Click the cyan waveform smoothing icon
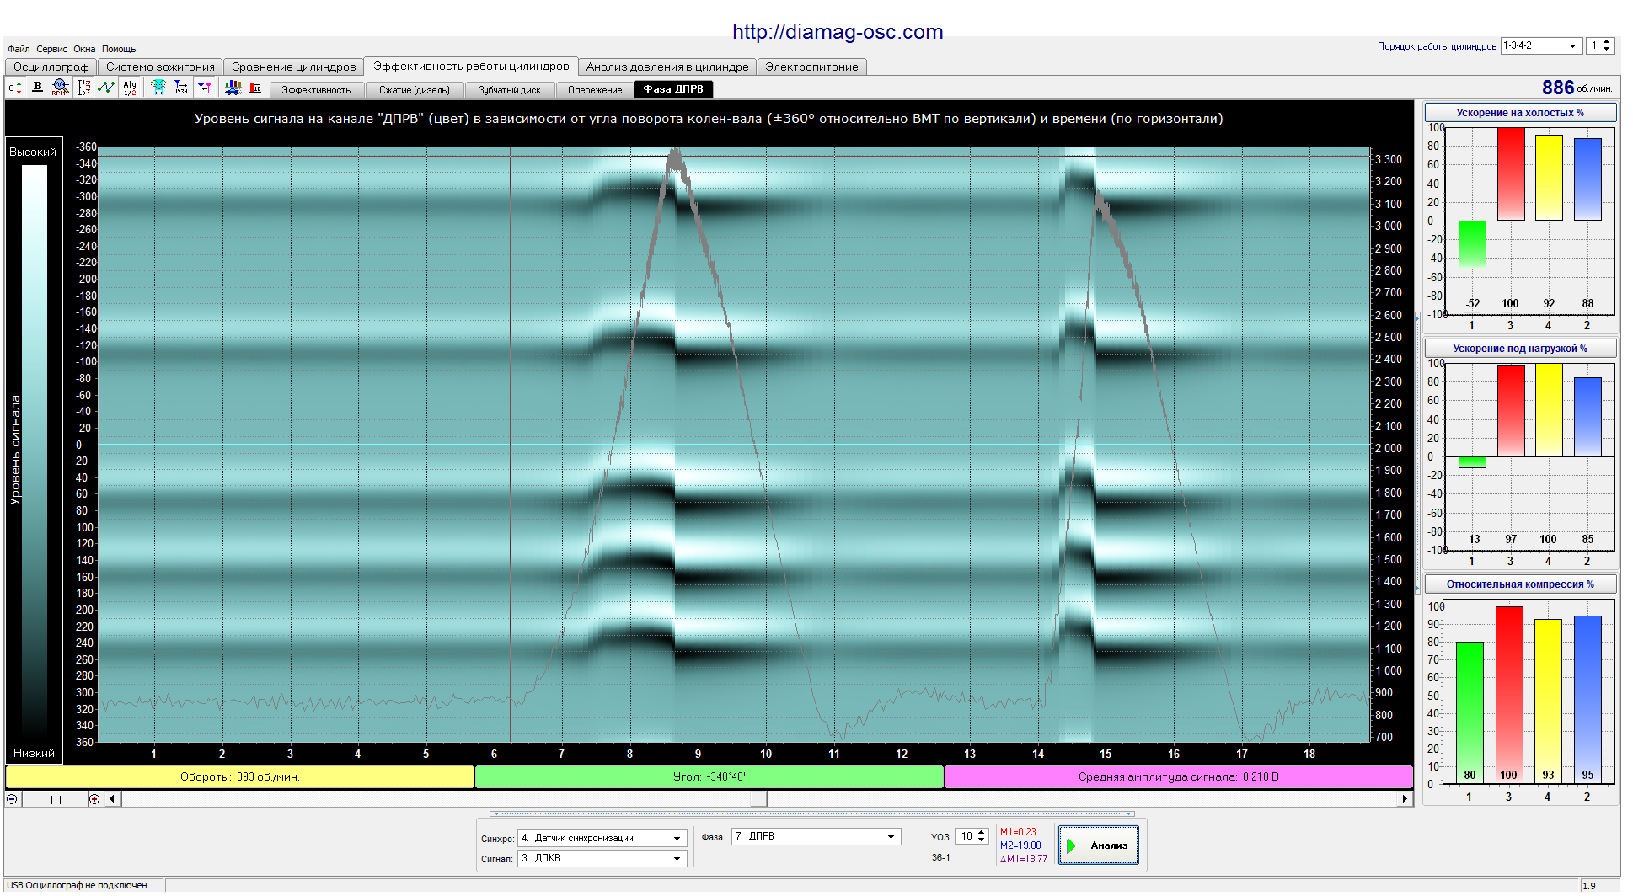This screenshot has height=896, width=1633. tap(158, 88)
